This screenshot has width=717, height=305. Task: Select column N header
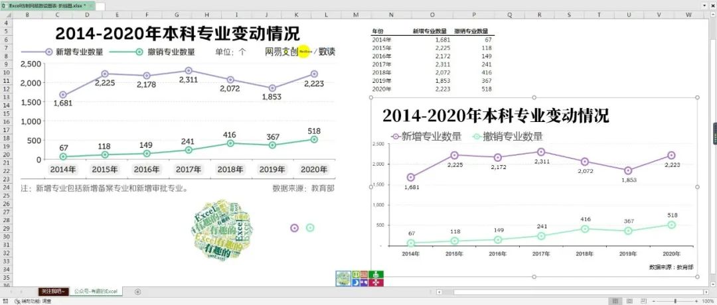[x=391, y=15]
